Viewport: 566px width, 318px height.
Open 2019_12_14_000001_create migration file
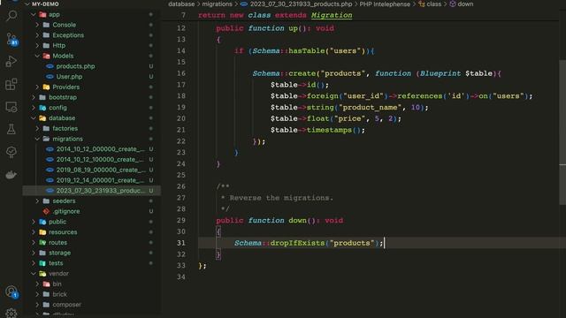tap(100, 180)
